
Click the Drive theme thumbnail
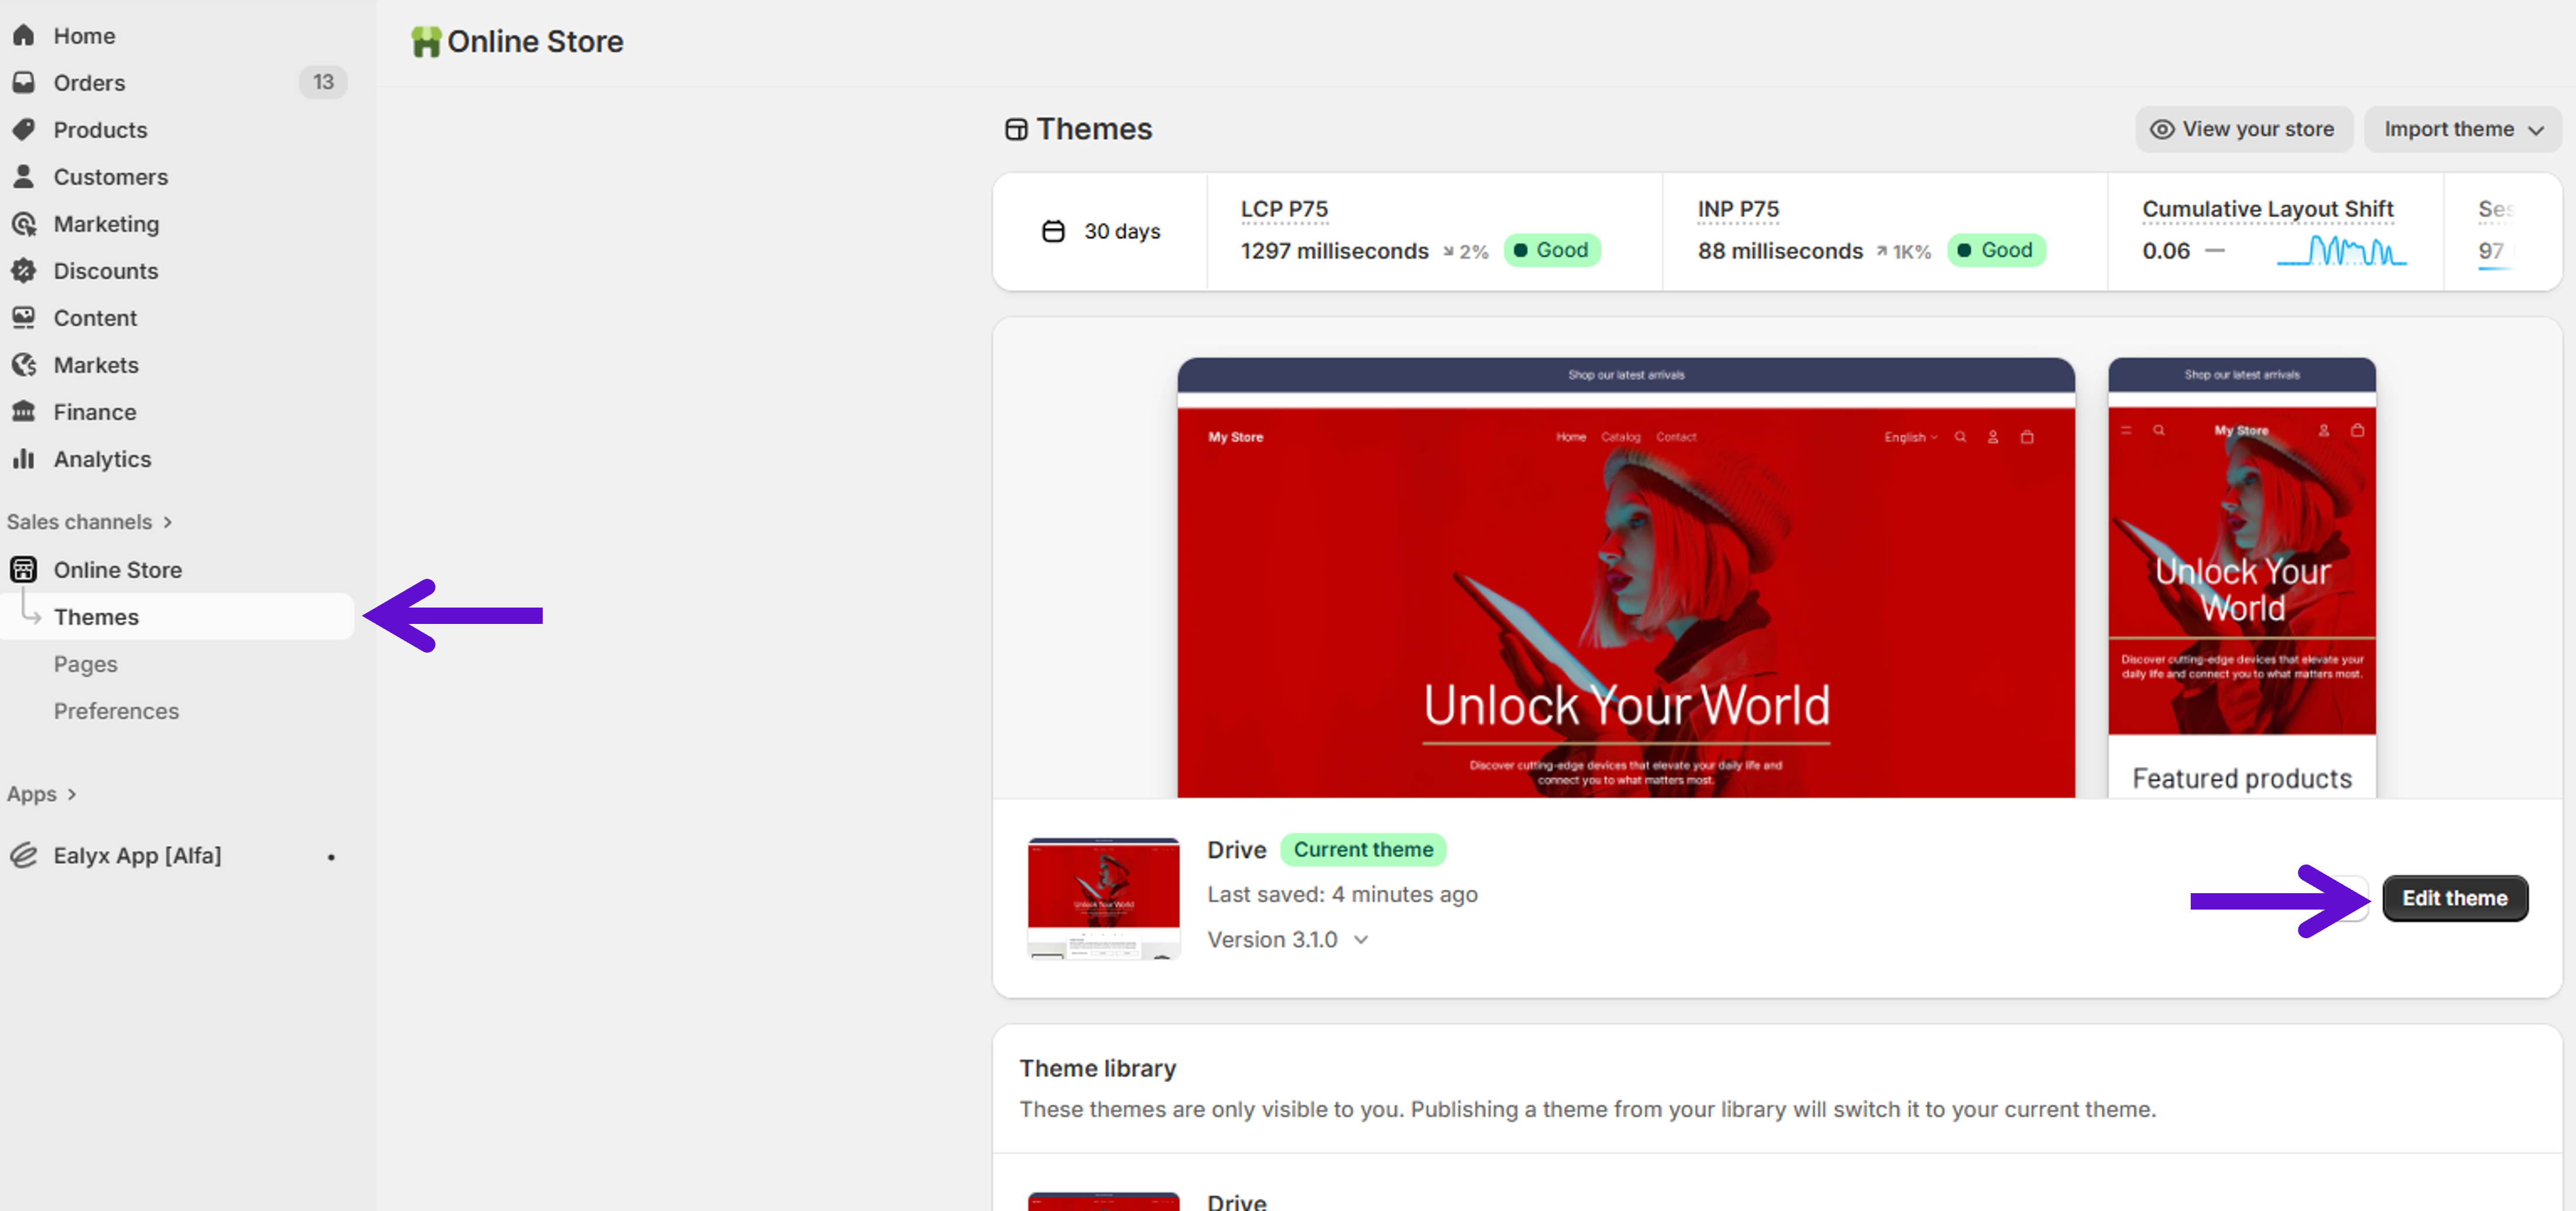tap(1103, 898)
